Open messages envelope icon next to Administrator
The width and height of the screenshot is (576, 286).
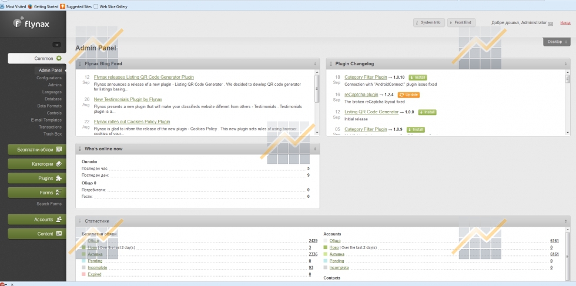(x=550, y=24)
